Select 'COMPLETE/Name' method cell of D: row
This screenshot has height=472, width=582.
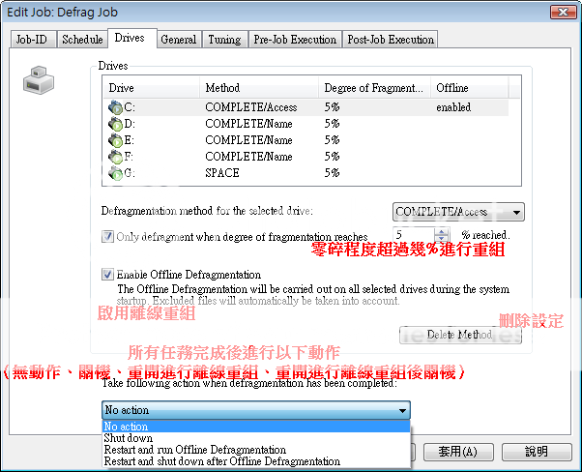248,124
